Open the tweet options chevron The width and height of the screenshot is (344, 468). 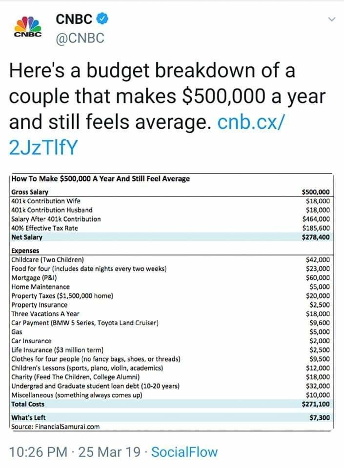coord(331,19)
